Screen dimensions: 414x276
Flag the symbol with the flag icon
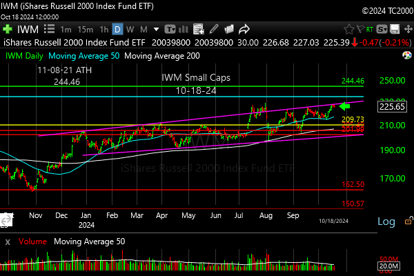(x=360, y=29)
